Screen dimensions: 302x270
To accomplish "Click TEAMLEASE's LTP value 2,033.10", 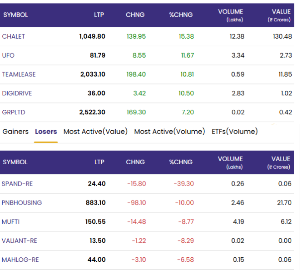I will pos(93,74).
